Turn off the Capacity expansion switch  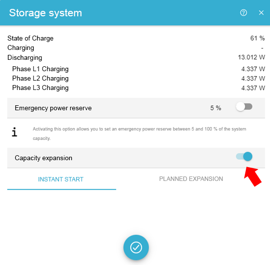coord(244,157)
